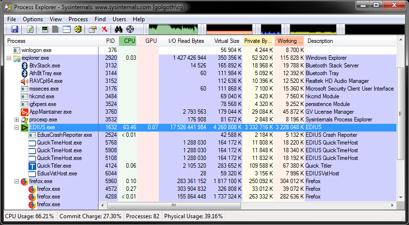The image size is (409, 225).
Task: Click the red X Kill Process icon
Action: pos(105,29)
